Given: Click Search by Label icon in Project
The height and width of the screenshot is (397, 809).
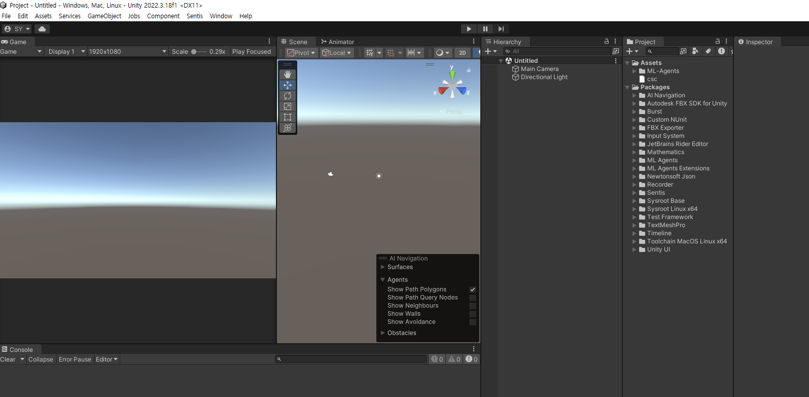Looking at the screenshot, I should point(709,51).
